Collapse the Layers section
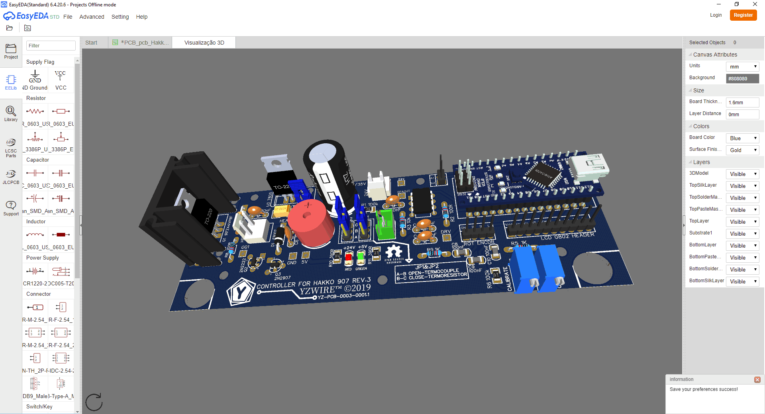 tap(690, 162)
